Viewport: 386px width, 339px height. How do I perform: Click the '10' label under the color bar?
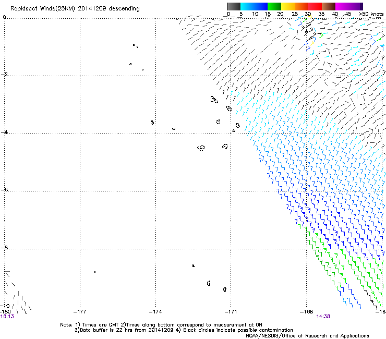point(255,14)
